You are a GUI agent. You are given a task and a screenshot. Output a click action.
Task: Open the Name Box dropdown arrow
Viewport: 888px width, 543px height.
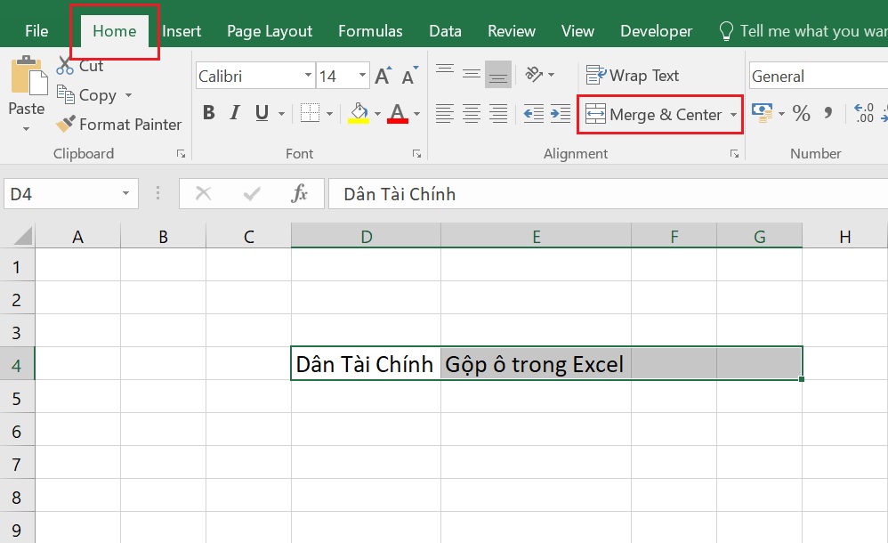click(125, 194)
